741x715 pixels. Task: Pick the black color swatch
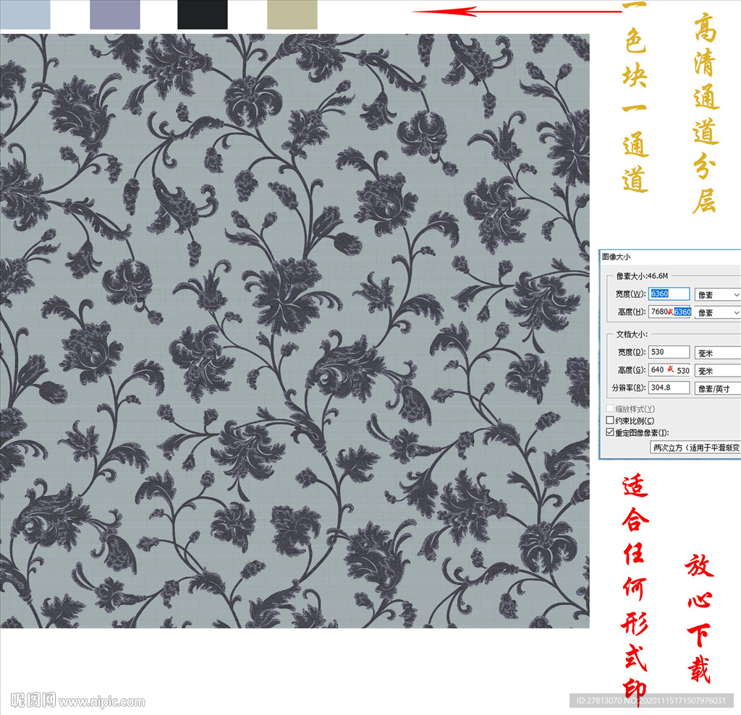(203, 14)
